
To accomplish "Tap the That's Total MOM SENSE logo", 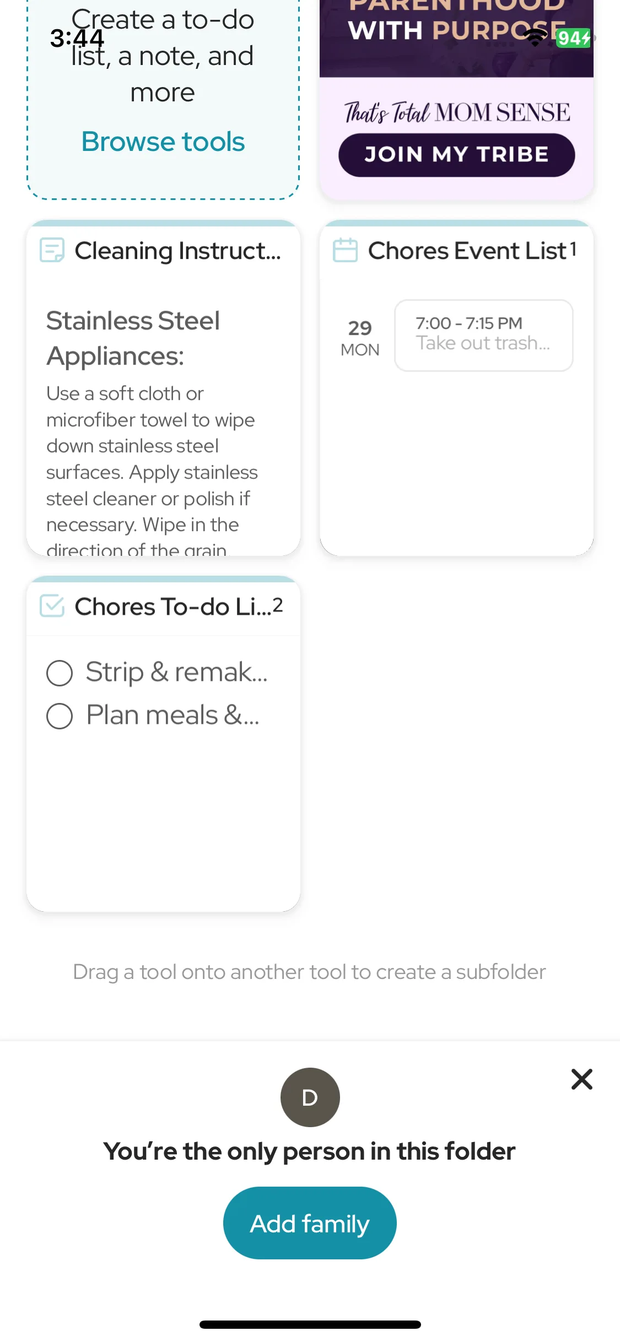I will 457,112.
